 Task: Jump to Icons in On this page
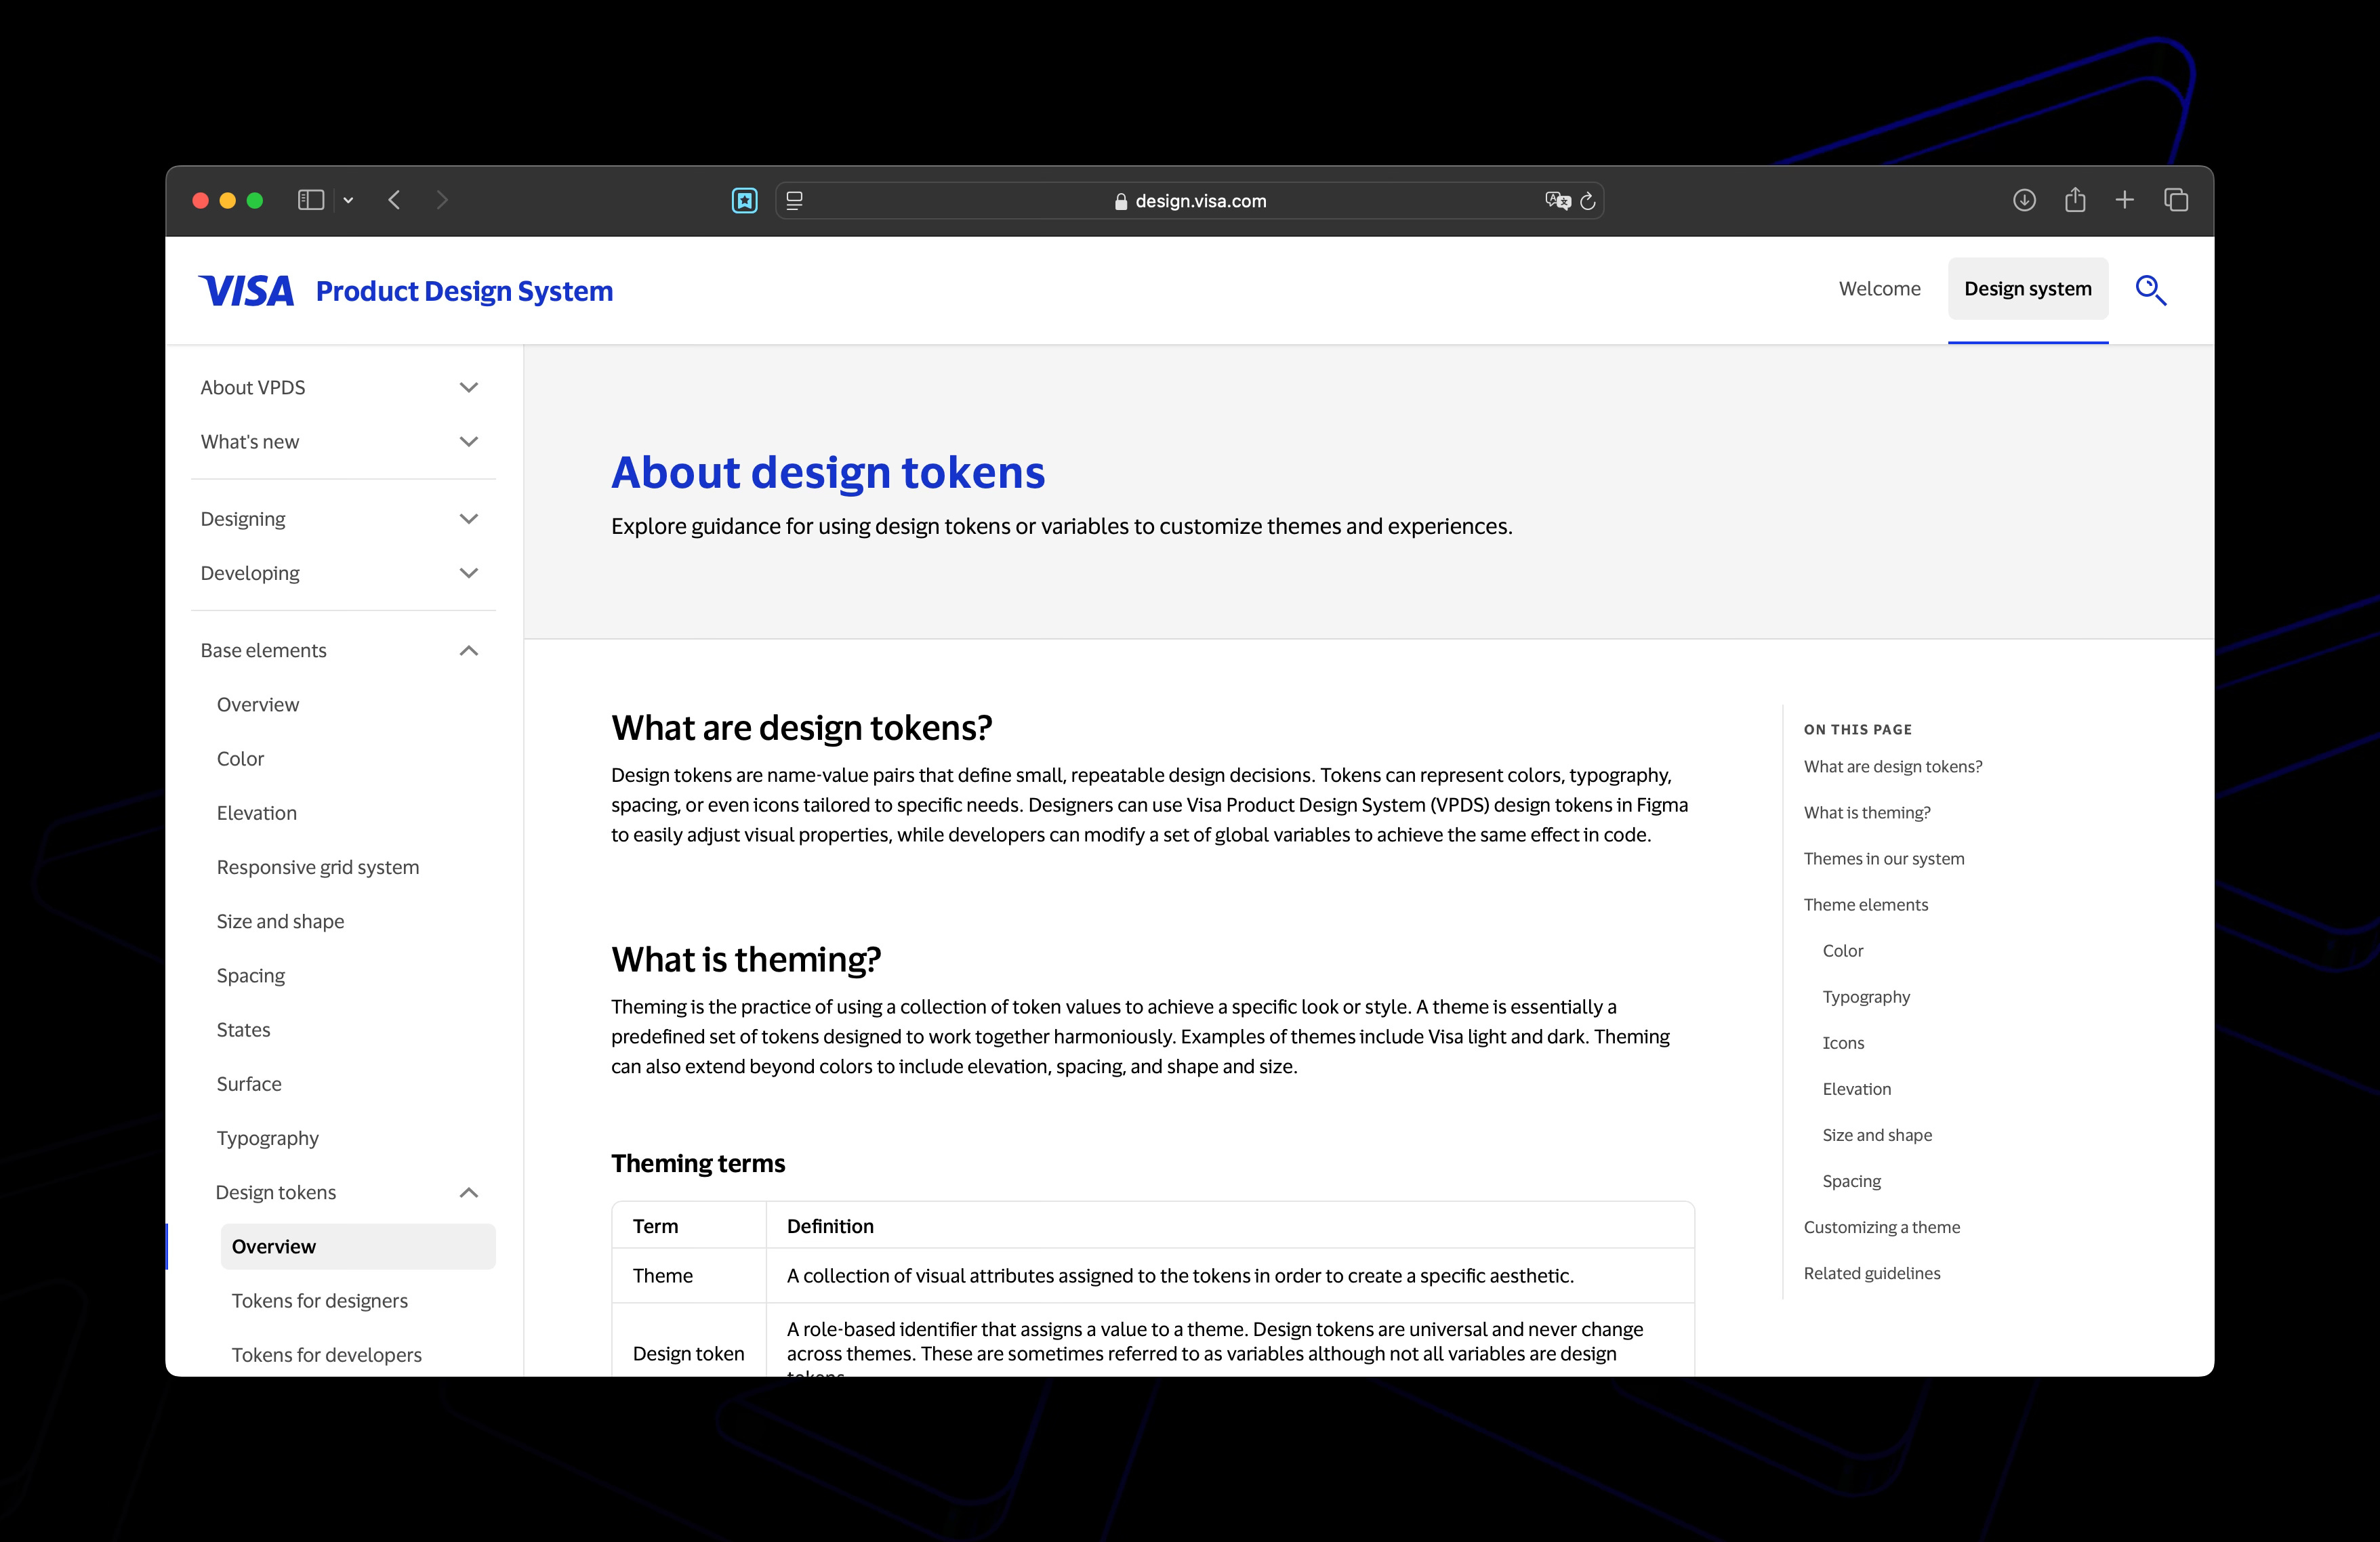[x=1842, y=1043]
